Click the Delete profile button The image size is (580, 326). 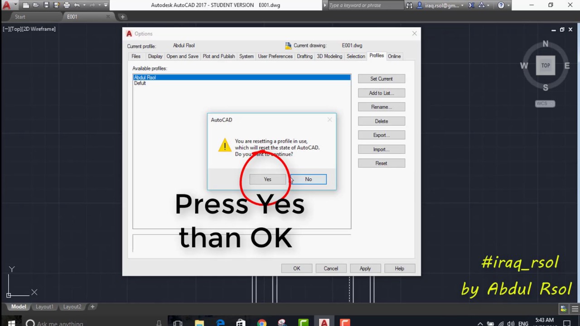[x=382, y=121]
